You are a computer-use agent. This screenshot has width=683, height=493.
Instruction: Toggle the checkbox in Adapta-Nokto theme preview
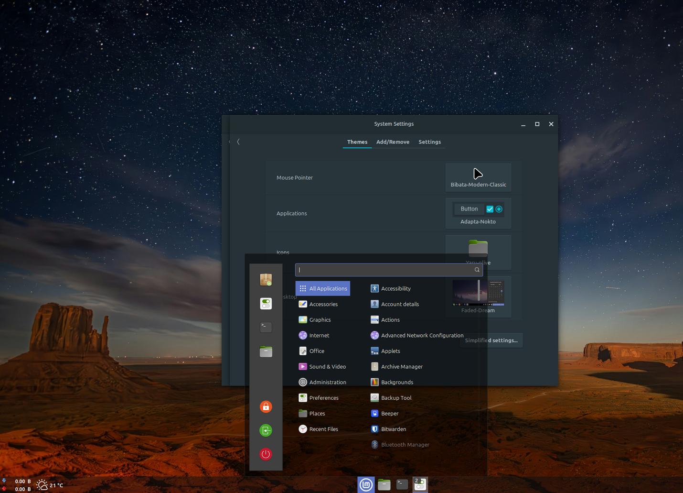[x=490, y=209]
